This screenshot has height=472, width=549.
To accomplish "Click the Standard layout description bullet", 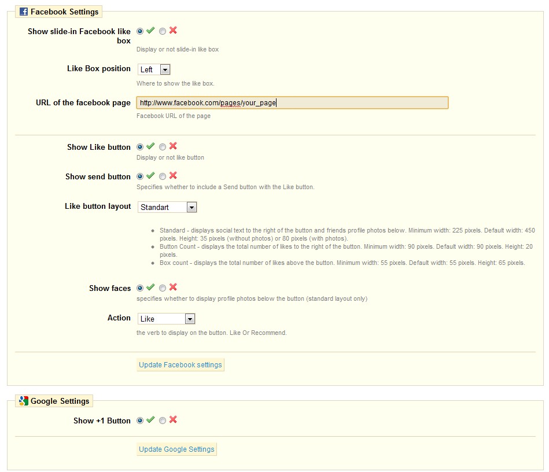I will tap(347, 234).
